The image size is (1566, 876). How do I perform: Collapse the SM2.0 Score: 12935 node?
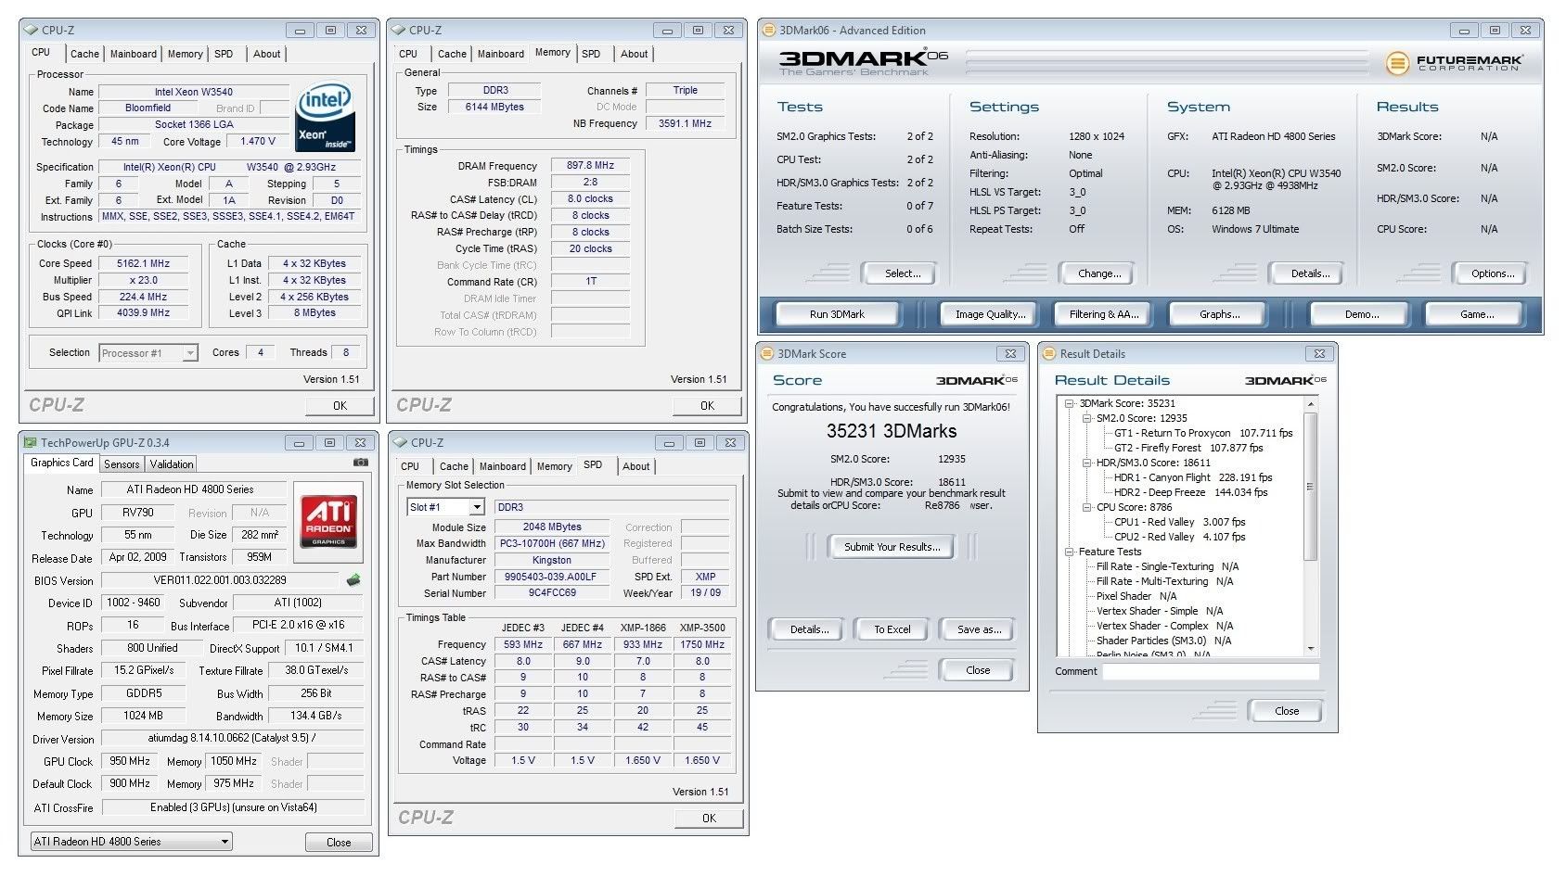pyautogui.click(x=1087, y=418)
